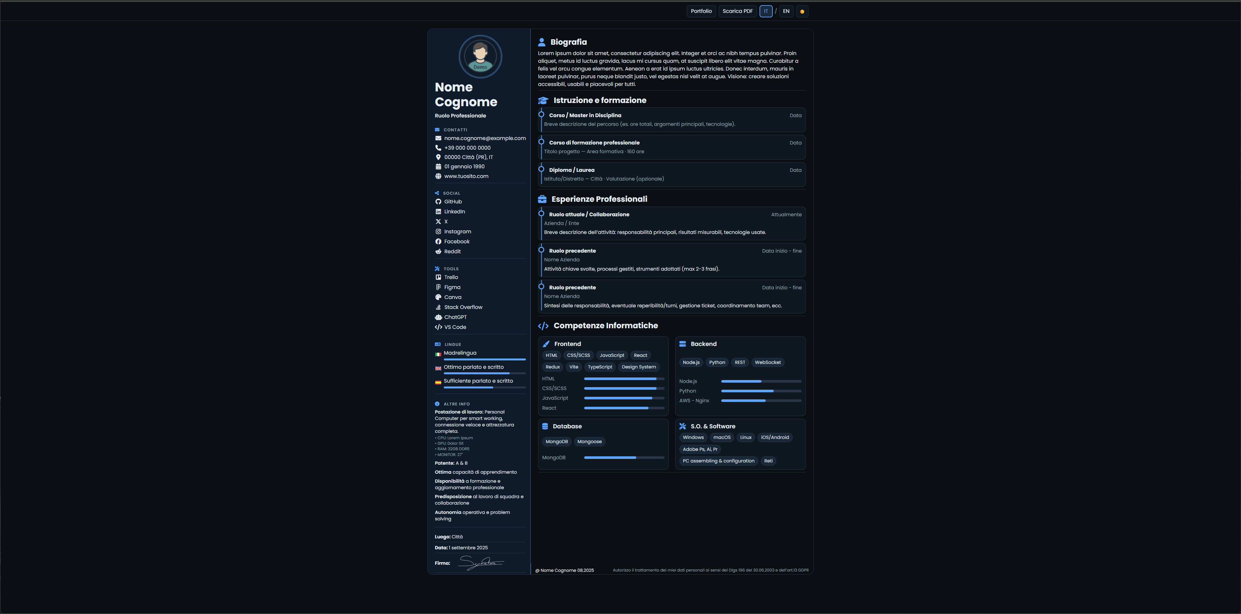The image size is (1241, 614).
Task: Click the Reddit social icon
Action: [x=438, y=251]
